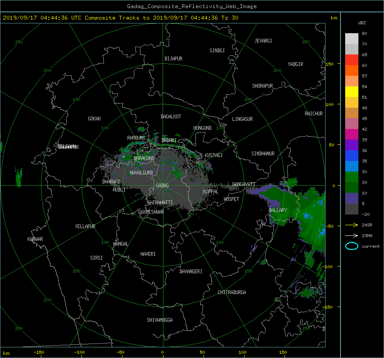Click the DAVANGERI label

coord(191,272)
